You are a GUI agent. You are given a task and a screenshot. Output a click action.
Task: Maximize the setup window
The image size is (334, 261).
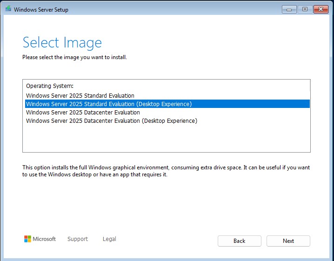tap(305, 9)
